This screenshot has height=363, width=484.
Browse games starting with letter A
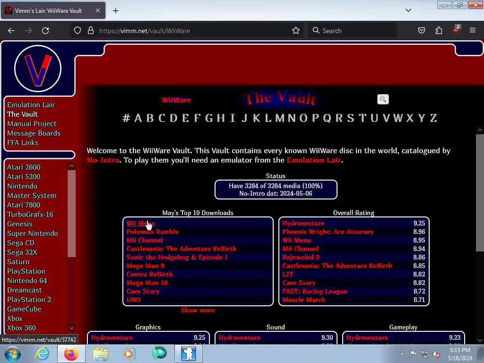(138, 118)
